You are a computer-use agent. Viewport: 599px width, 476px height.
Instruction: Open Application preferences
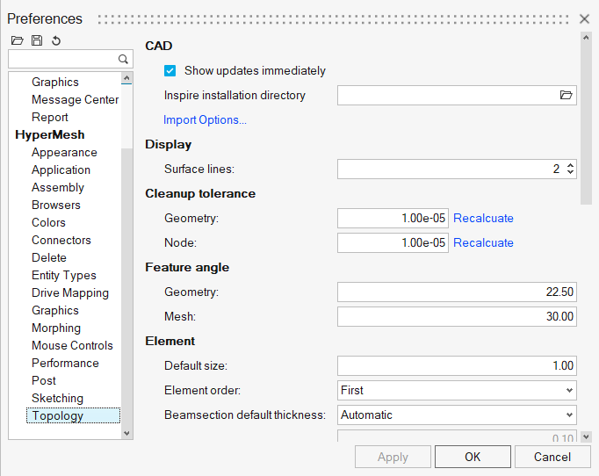pos(61,170)
